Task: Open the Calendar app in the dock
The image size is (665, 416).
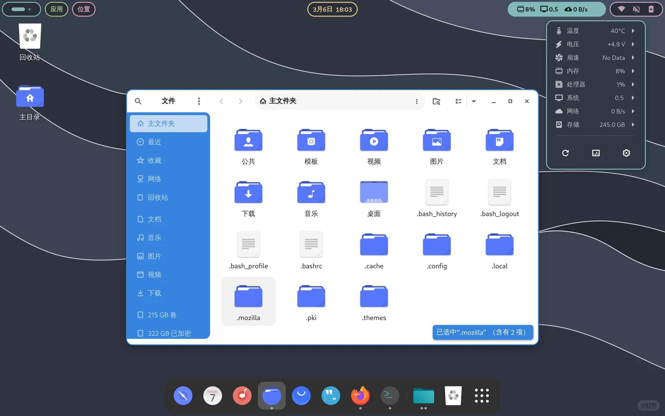Action: (212, 396)
